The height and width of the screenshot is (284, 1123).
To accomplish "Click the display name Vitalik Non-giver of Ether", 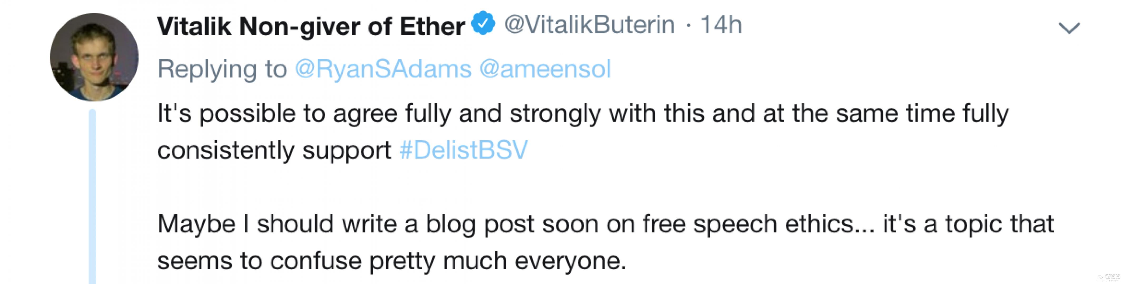I will click(x=311, y=26).
